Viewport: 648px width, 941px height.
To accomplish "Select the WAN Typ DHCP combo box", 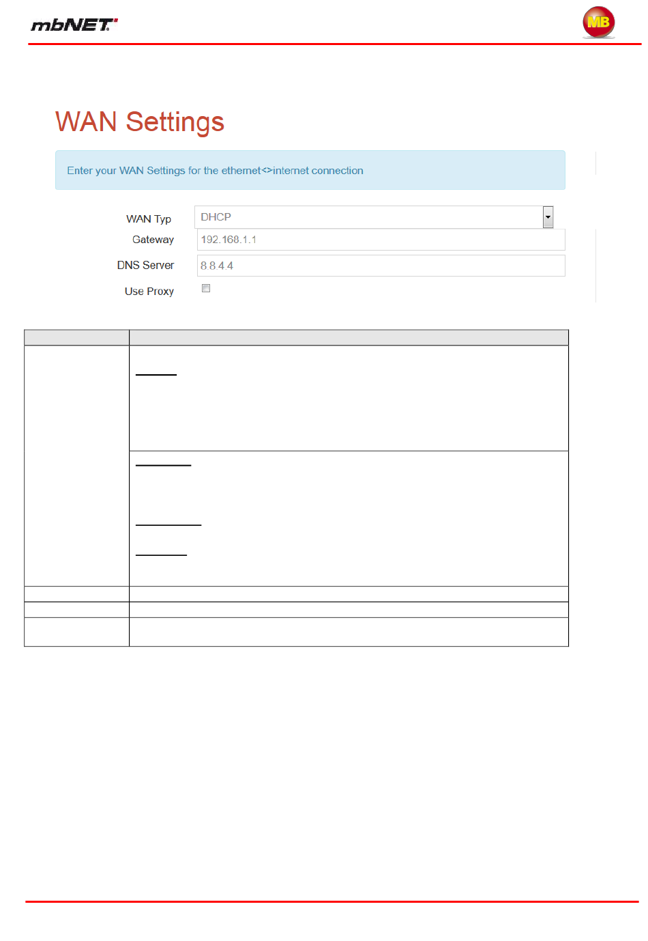I will coord(374,217).
